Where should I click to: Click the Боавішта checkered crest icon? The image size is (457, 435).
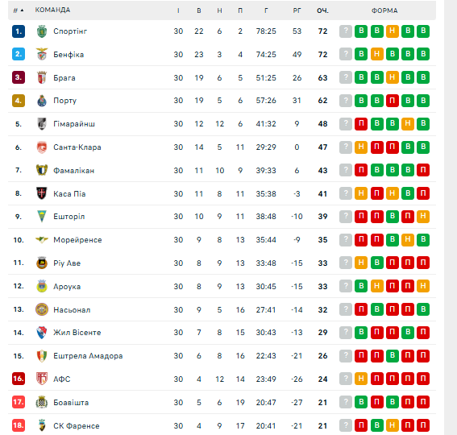(x=42, y=402)
